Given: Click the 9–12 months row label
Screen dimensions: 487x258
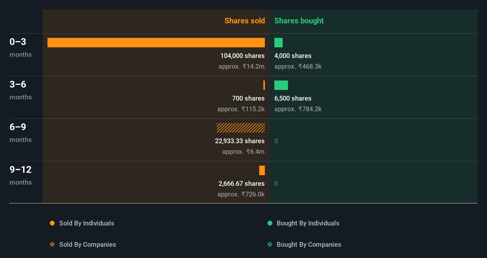Looking at the screenshot, I should coord(20,175).
